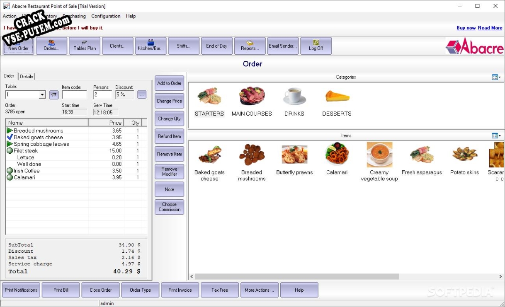
Task: Select the Lettuce modifier row
Action: tap(76, 157)
